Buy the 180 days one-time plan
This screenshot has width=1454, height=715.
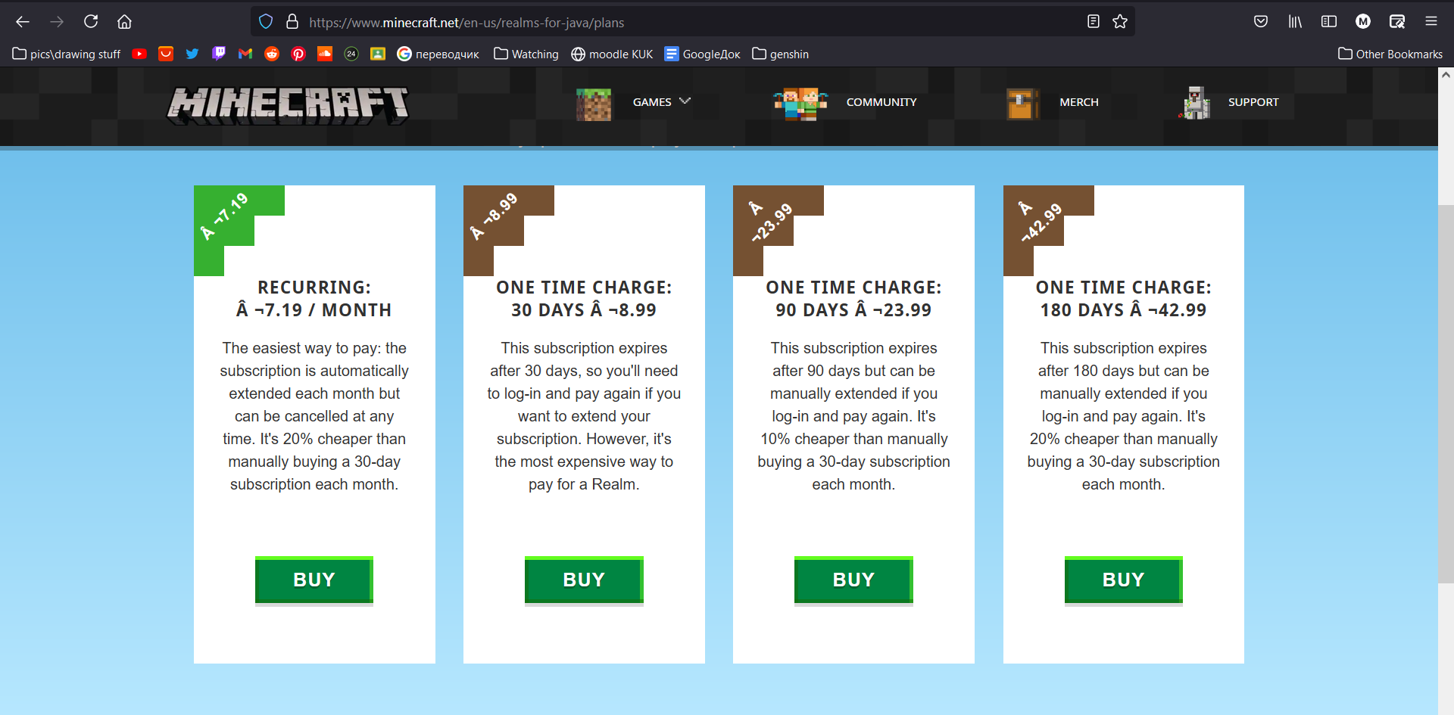[x=1124, y=580]
